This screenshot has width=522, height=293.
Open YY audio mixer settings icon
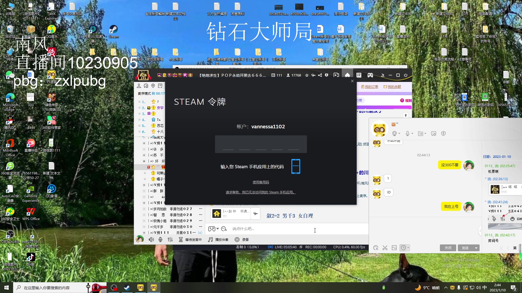(x=170, y=240)
